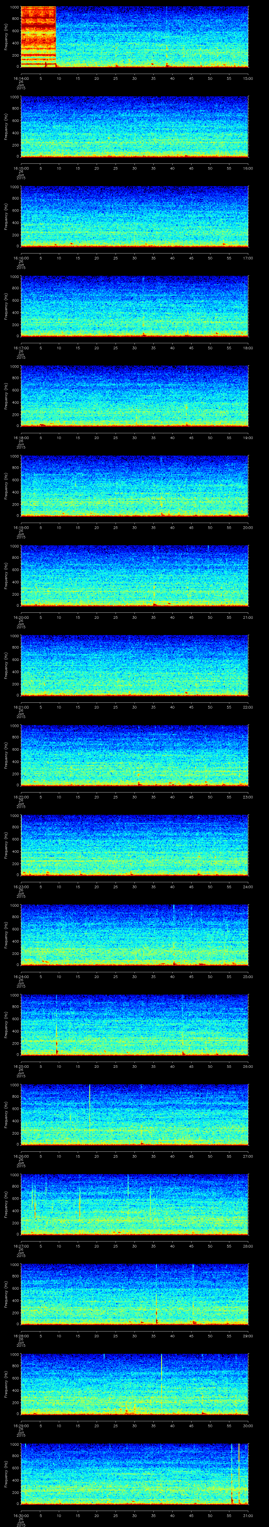Click the 20:00 end time label
Image resolution: width=269 pixels, height=1527 pixels.
(x=248, y=528)
